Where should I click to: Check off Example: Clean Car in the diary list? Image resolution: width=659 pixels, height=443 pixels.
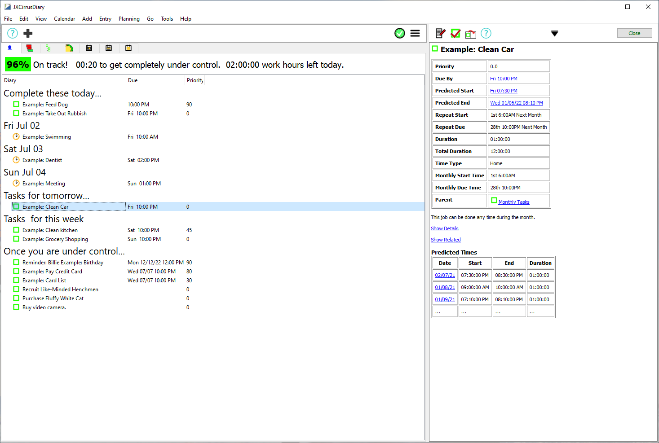tap(16, 207)
